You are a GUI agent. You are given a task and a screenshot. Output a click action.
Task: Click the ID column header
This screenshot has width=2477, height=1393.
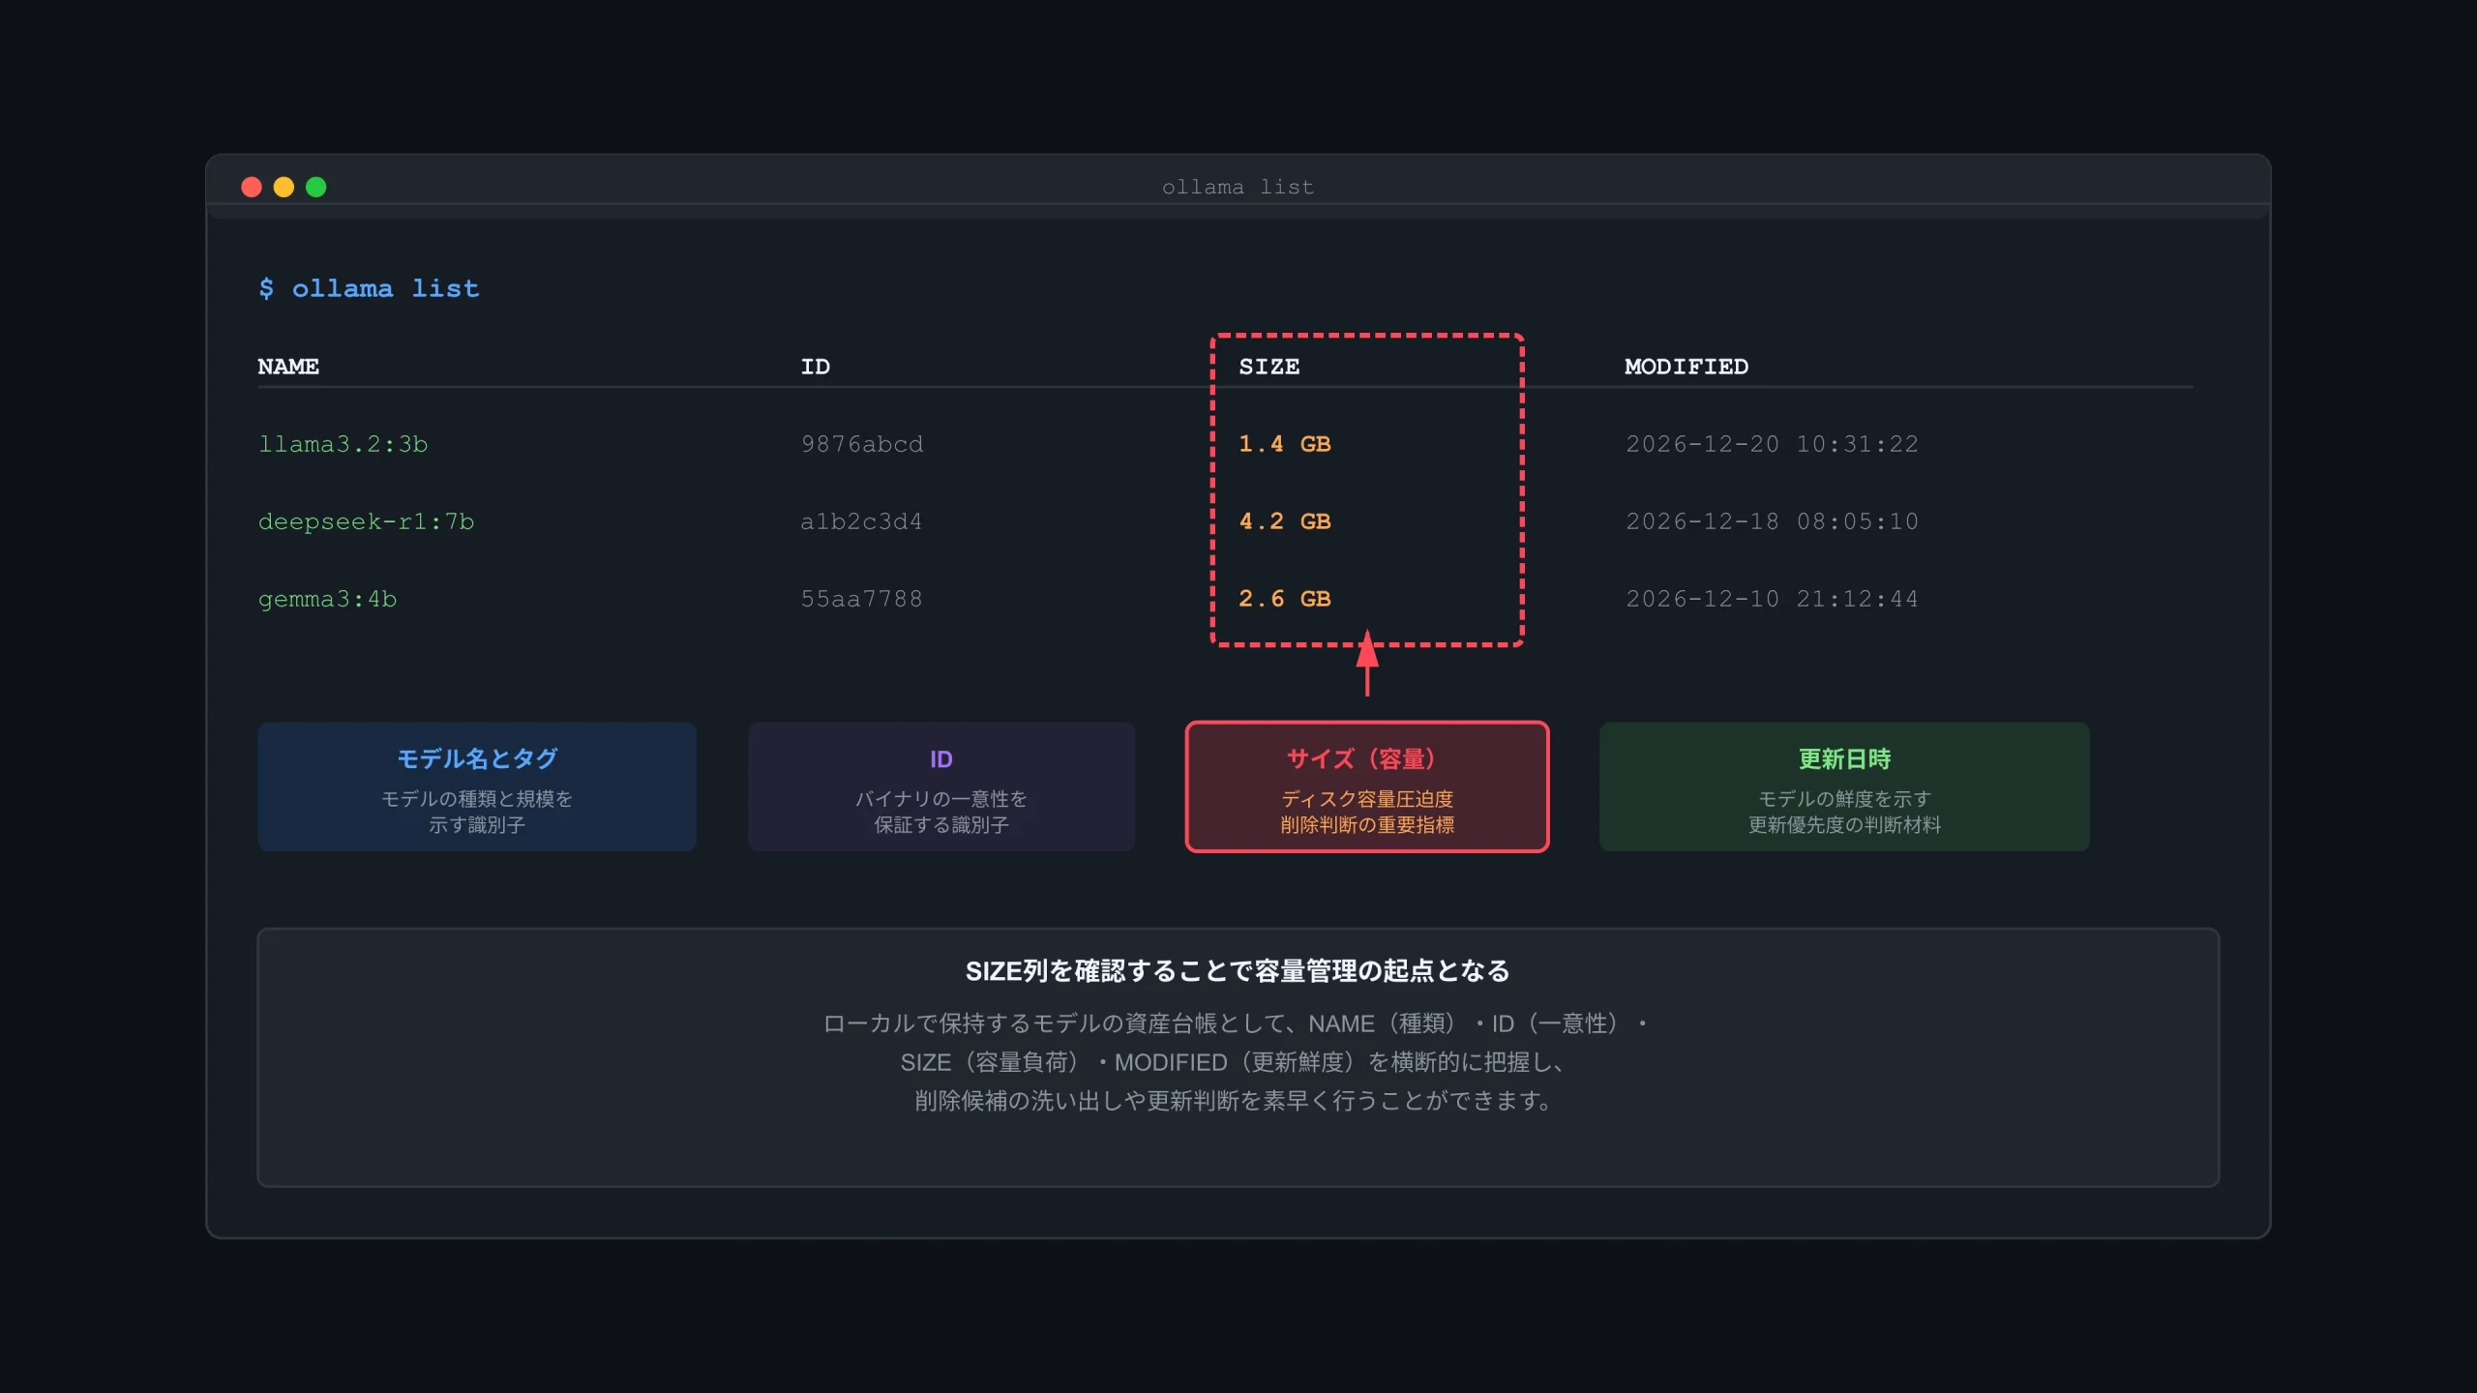(815, 367)
